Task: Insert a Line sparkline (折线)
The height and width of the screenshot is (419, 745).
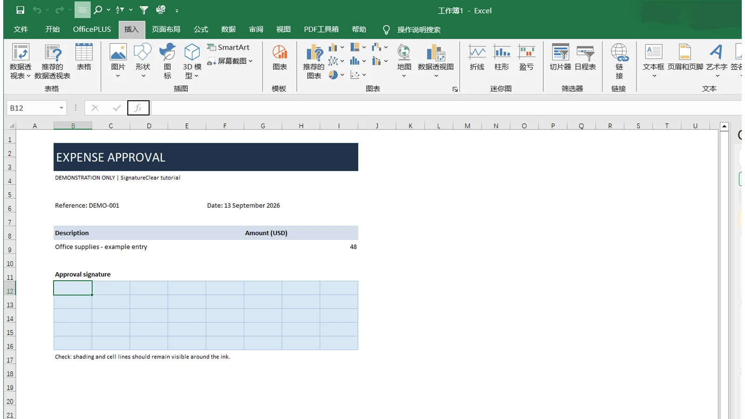Action: coord(477,57)
